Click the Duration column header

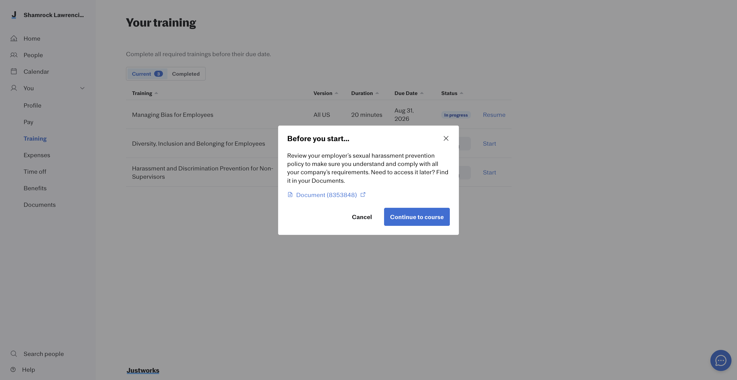pos(362,93)
